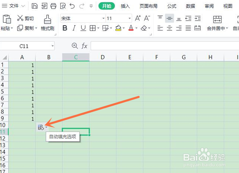This screenshot has width=239, height=173.
Task: Switch to the 开始 tab
Action: pos(107,6)
